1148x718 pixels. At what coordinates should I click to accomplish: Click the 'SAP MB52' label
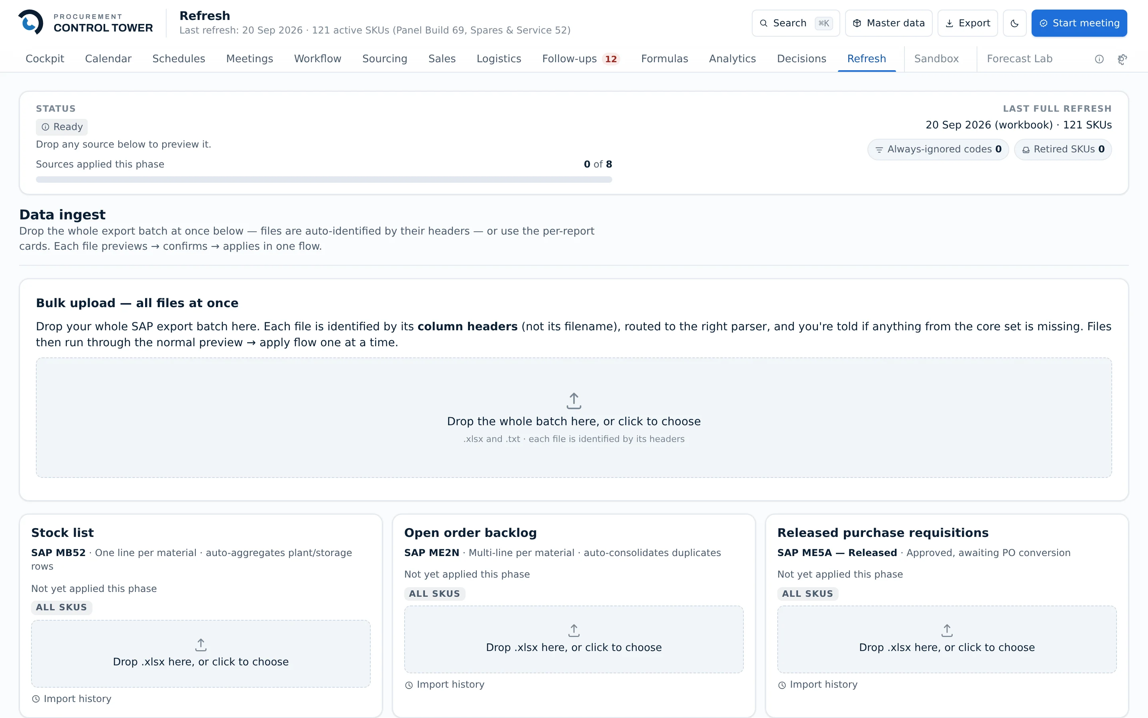[x=58, y=553]
